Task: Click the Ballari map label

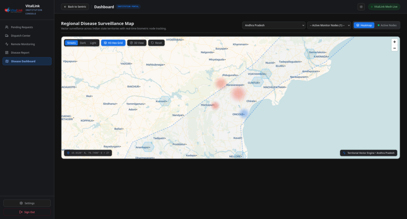Action: pyautogui.click(x=118, y=129)
